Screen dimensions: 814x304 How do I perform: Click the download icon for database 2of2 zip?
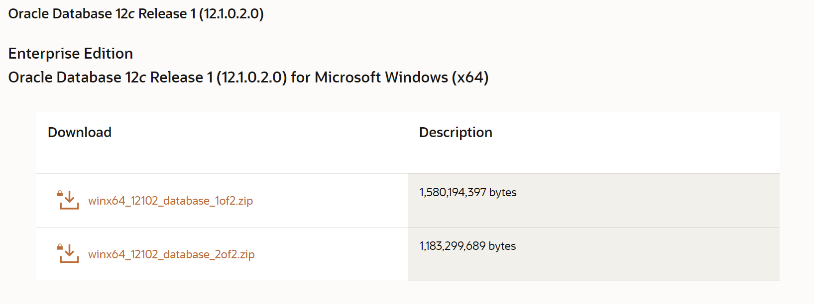pos(68,254)
